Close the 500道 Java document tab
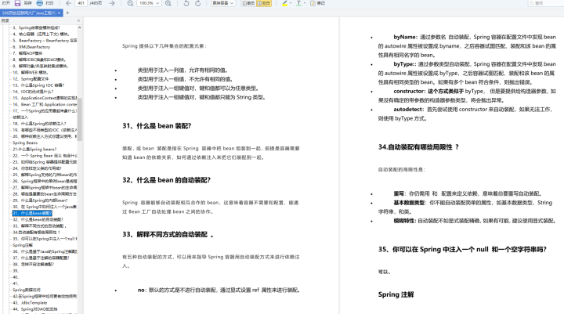564x314 pixels. 60,13
